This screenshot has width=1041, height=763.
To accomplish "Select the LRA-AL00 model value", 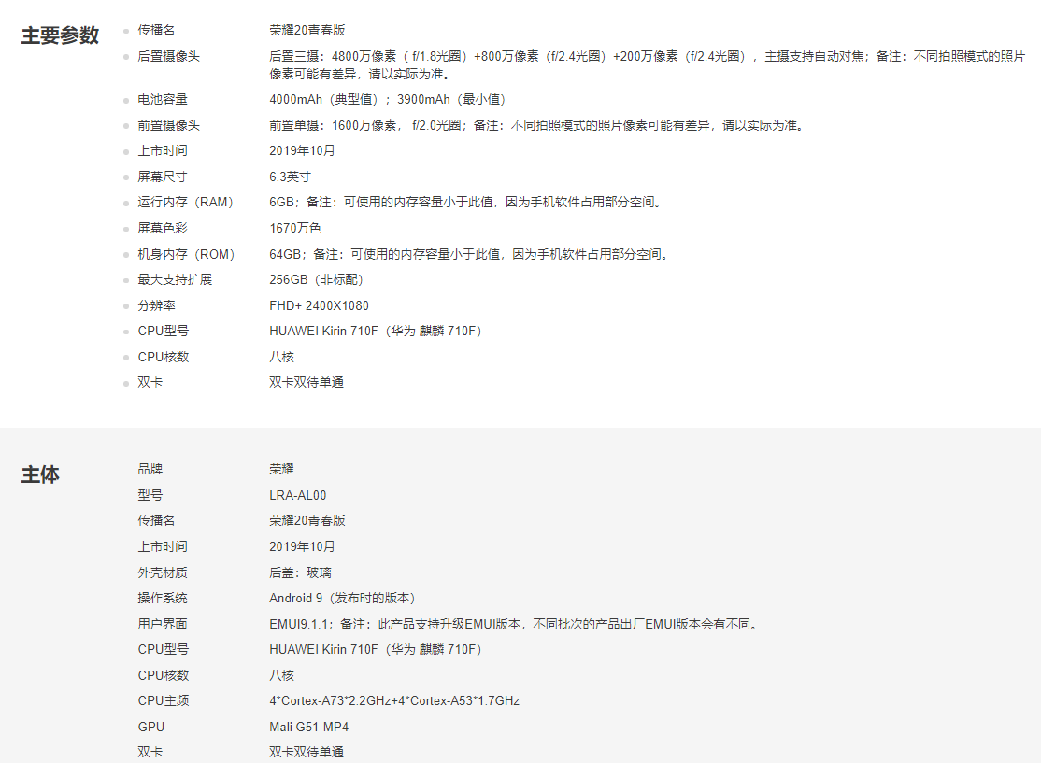I will (x=298, y=495).
